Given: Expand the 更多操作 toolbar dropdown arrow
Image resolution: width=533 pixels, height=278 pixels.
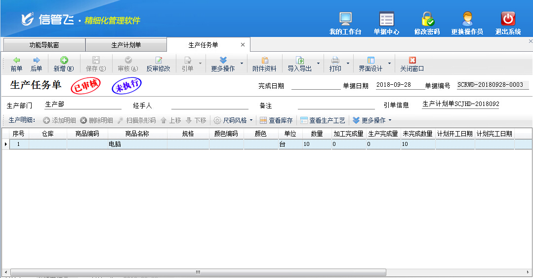Looking at the screenshot, I should 242,64.
